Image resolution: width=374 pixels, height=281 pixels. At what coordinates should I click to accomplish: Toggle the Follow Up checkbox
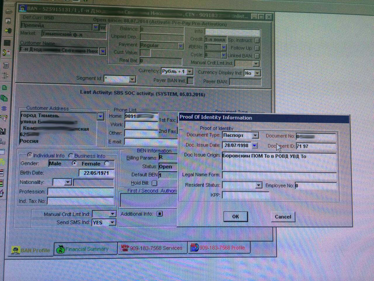click(x=257, y=48)
